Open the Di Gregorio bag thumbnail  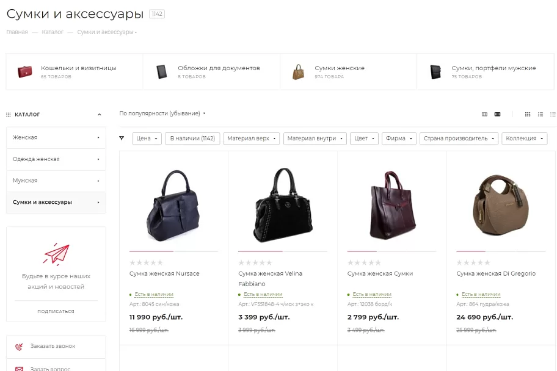point(501,204)
